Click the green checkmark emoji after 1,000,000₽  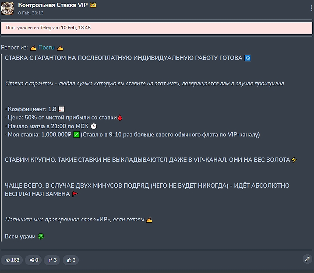(77, 135)
